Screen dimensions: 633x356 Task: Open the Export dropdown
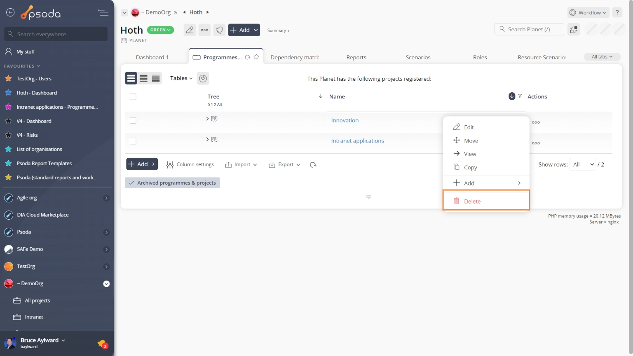[x=284, y=164]
